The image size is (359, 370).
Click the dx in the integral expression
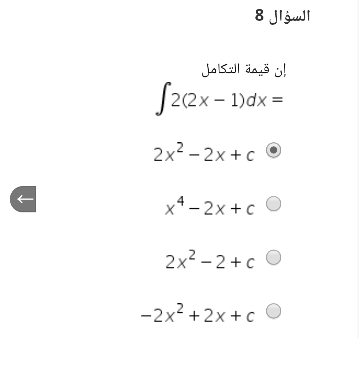(256, 100)
